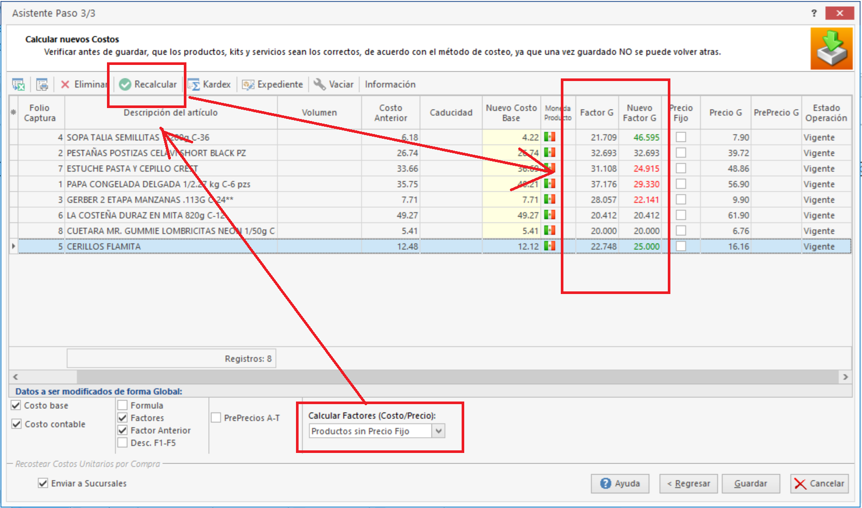This screenshot has width=862, height=508.
Task: Click the grid column selector asterisk
Action: pos(14,112)
